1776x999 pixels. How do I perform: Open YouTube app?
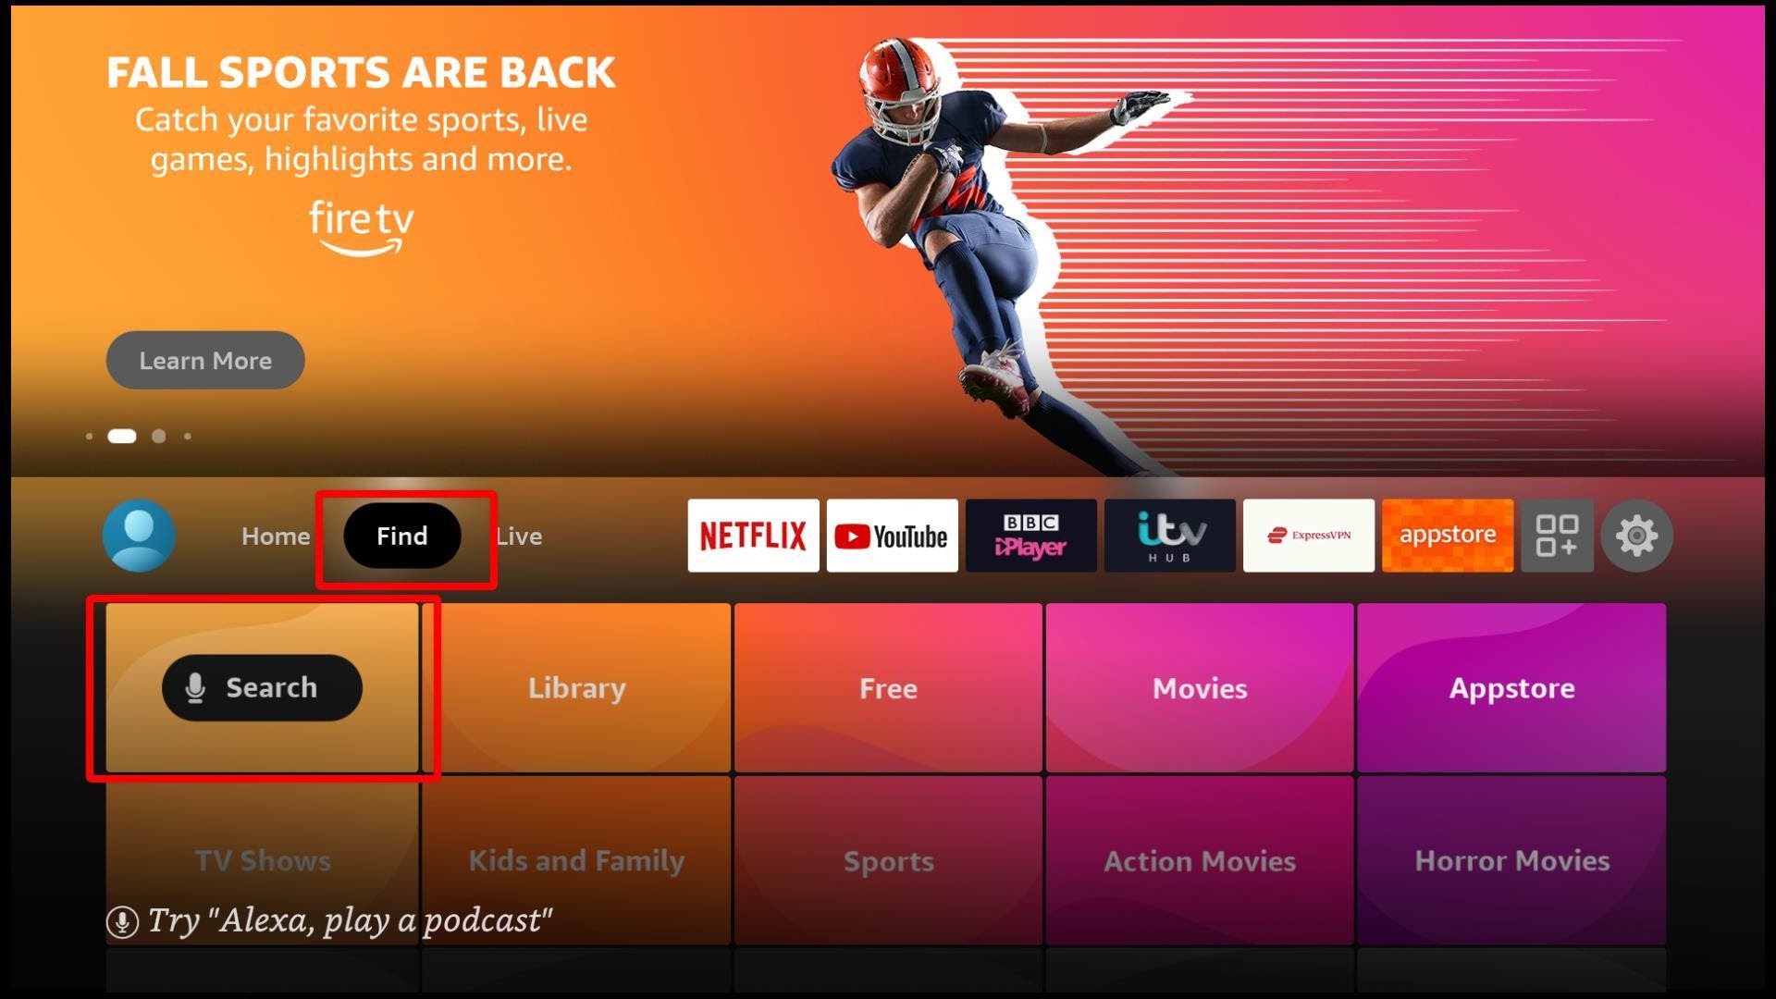[892, 536]
